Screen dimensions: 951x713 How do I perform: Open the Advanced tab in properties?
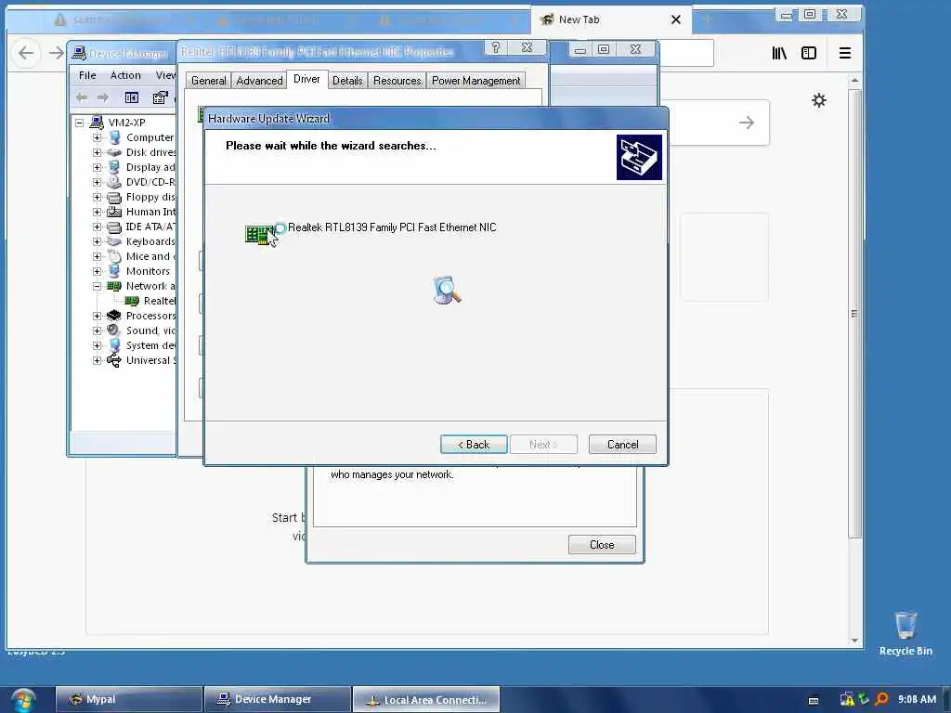tap(259, 81)
